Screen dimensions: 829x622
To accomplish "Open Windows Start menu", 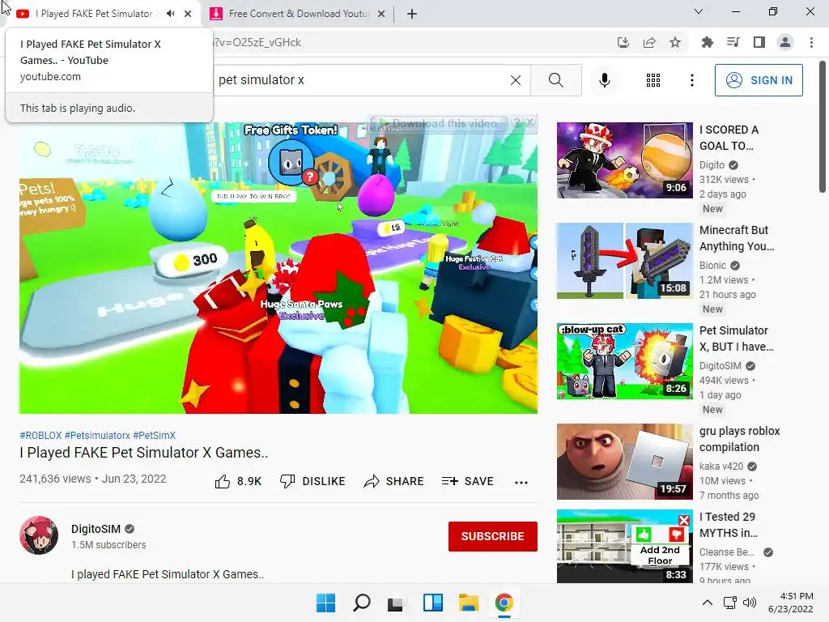I will tap(325, 603).
